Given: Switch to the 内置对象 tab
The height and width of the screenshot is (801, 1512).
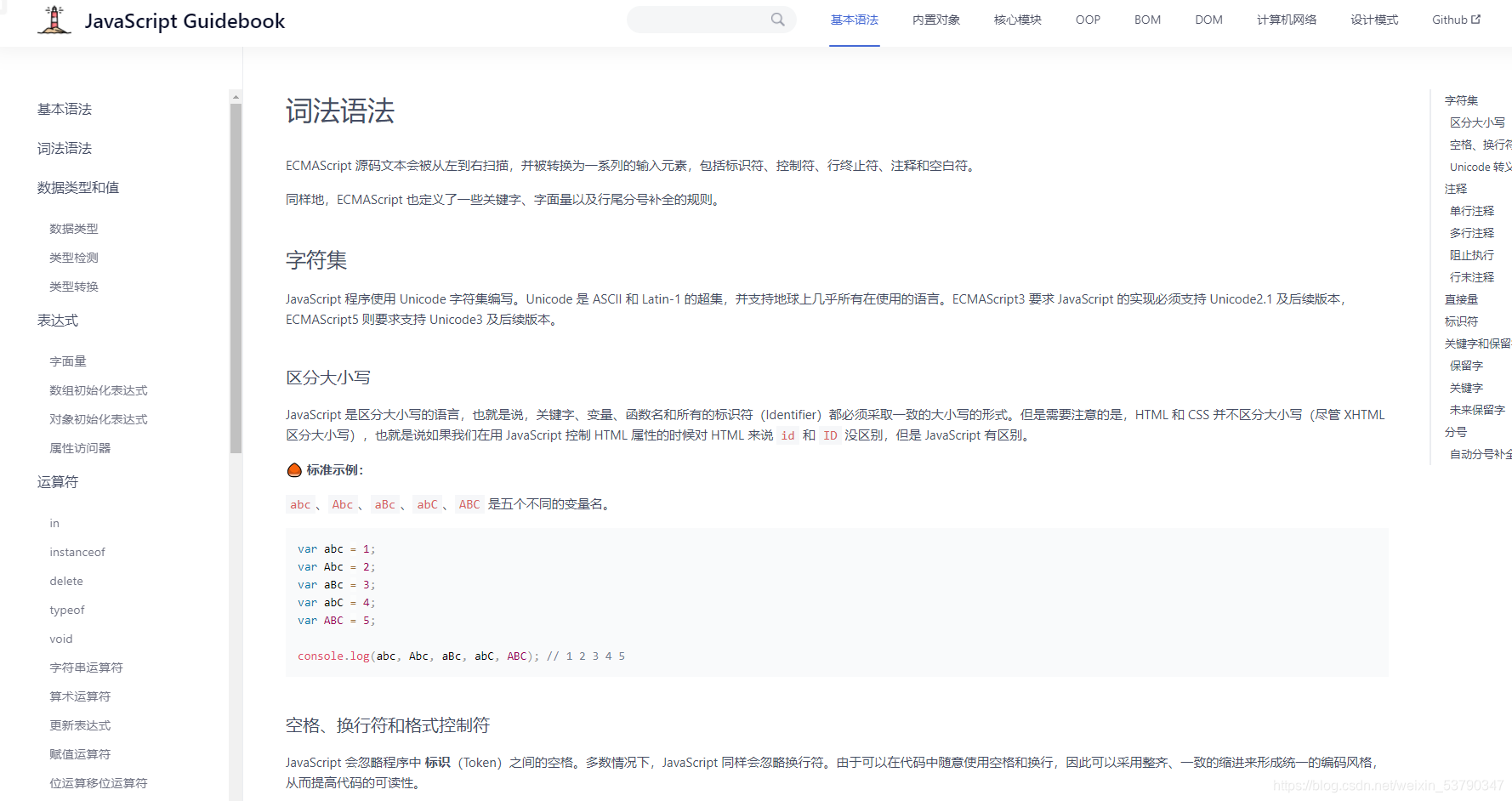Looking at the screenshot, I should pos(935,19).
